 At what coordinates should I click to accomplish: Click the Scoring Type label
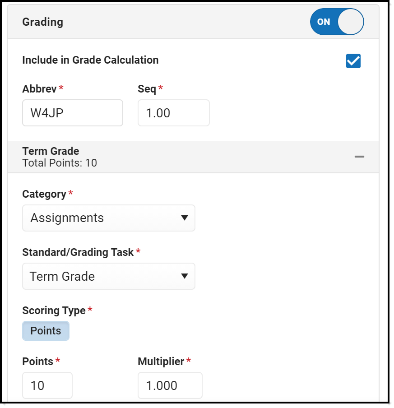click(54, 311)
